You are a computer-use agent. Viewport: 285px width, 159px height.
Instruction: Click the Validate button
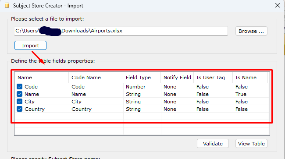coord(213,144)
